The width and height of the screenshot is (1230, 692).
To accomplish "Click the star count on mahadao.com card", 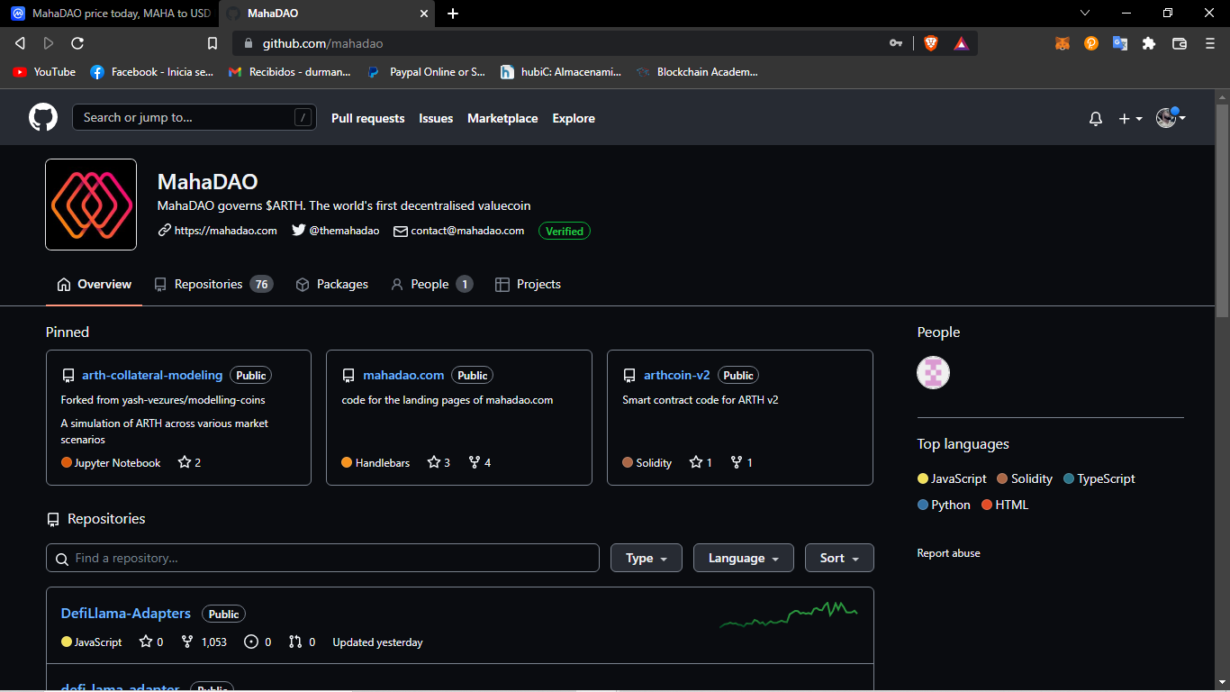I will (439, 462).
